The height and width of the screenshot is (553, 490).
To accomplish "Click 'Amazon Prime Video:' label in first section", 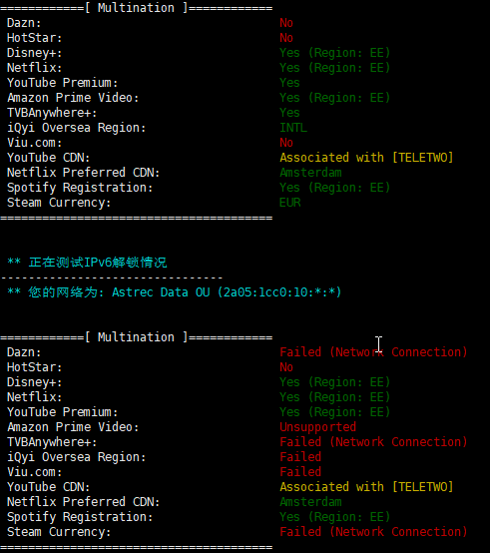I will 73,98.
